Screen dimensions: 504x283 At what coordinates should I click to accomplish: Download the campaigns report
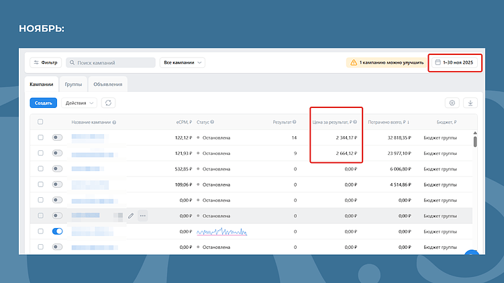tap(470, 103)
